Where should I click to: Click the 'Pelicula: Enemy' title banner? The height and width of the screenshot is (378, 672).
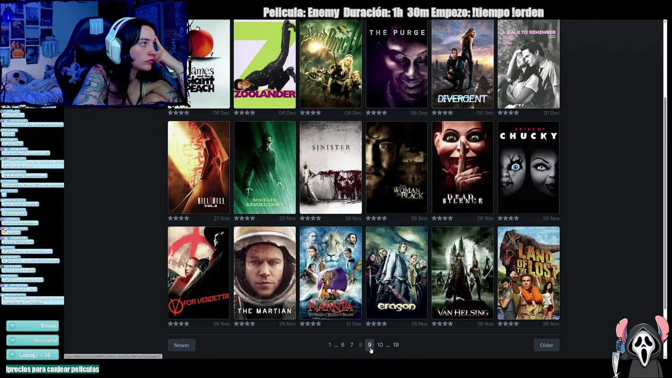click(x=403, y=12)
